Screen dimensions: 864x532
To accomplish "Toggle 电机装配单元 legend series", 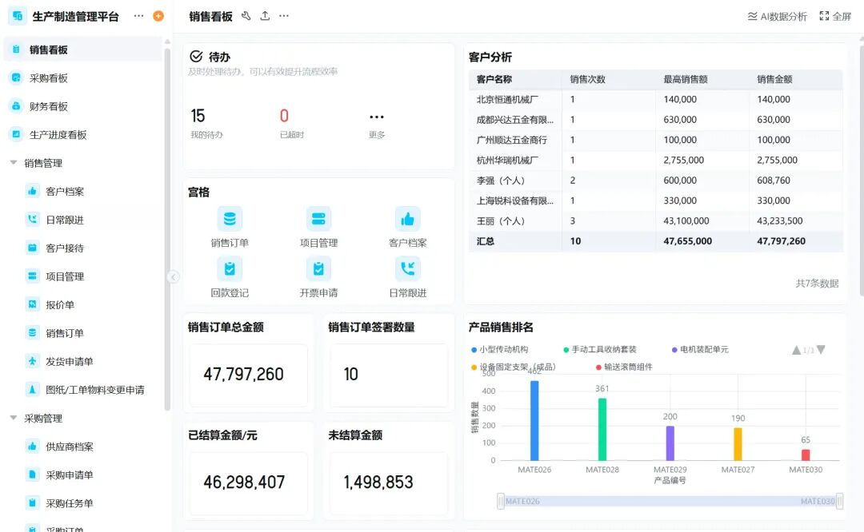I will 699,350.
